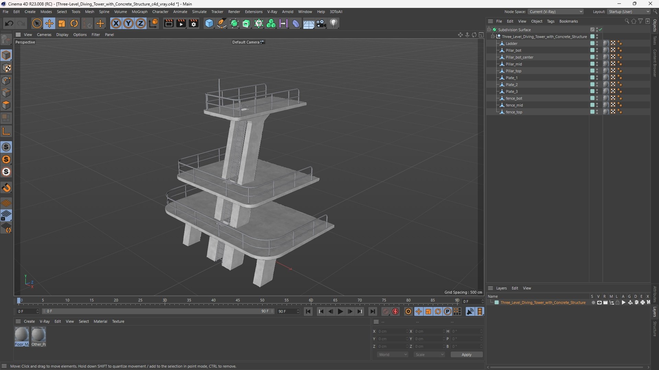Open the Node Space dropdown
This screenshot has width=659, height=370.
[555, 12]
